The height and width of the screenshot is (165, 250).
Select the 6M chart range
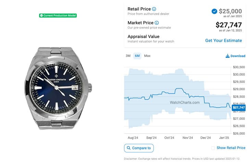pyautogui.click(x=137, y=56)
